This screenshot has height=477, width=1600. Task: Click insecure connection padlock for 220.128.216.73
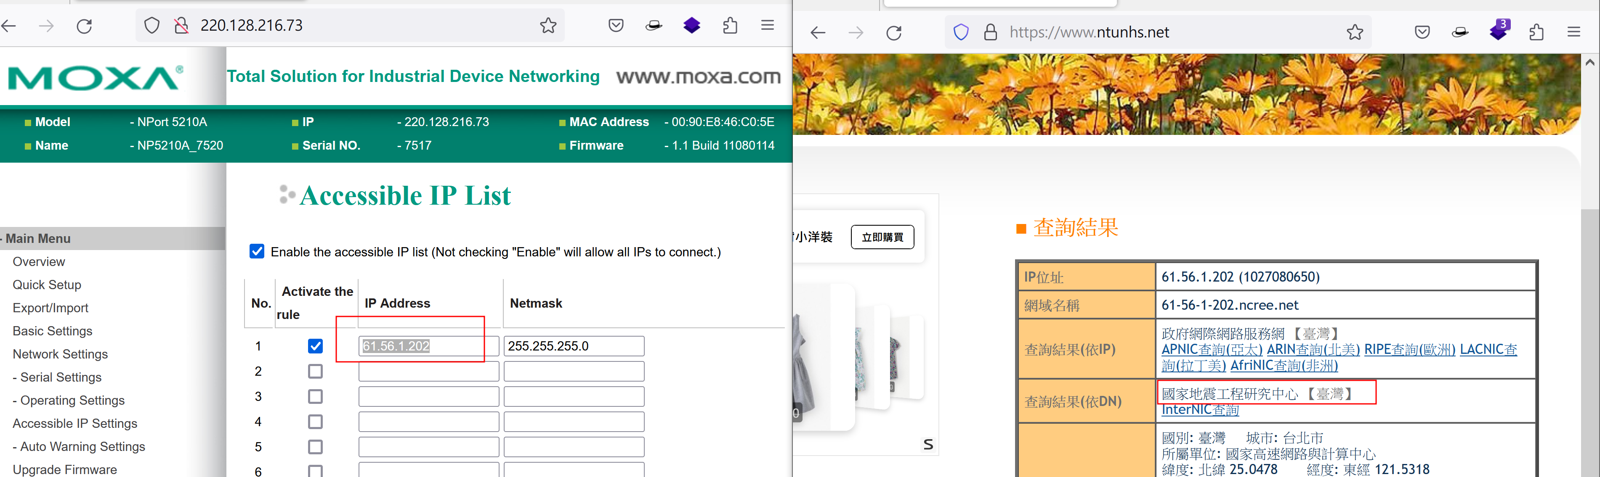pyautogui.click(x=181, y=26)
